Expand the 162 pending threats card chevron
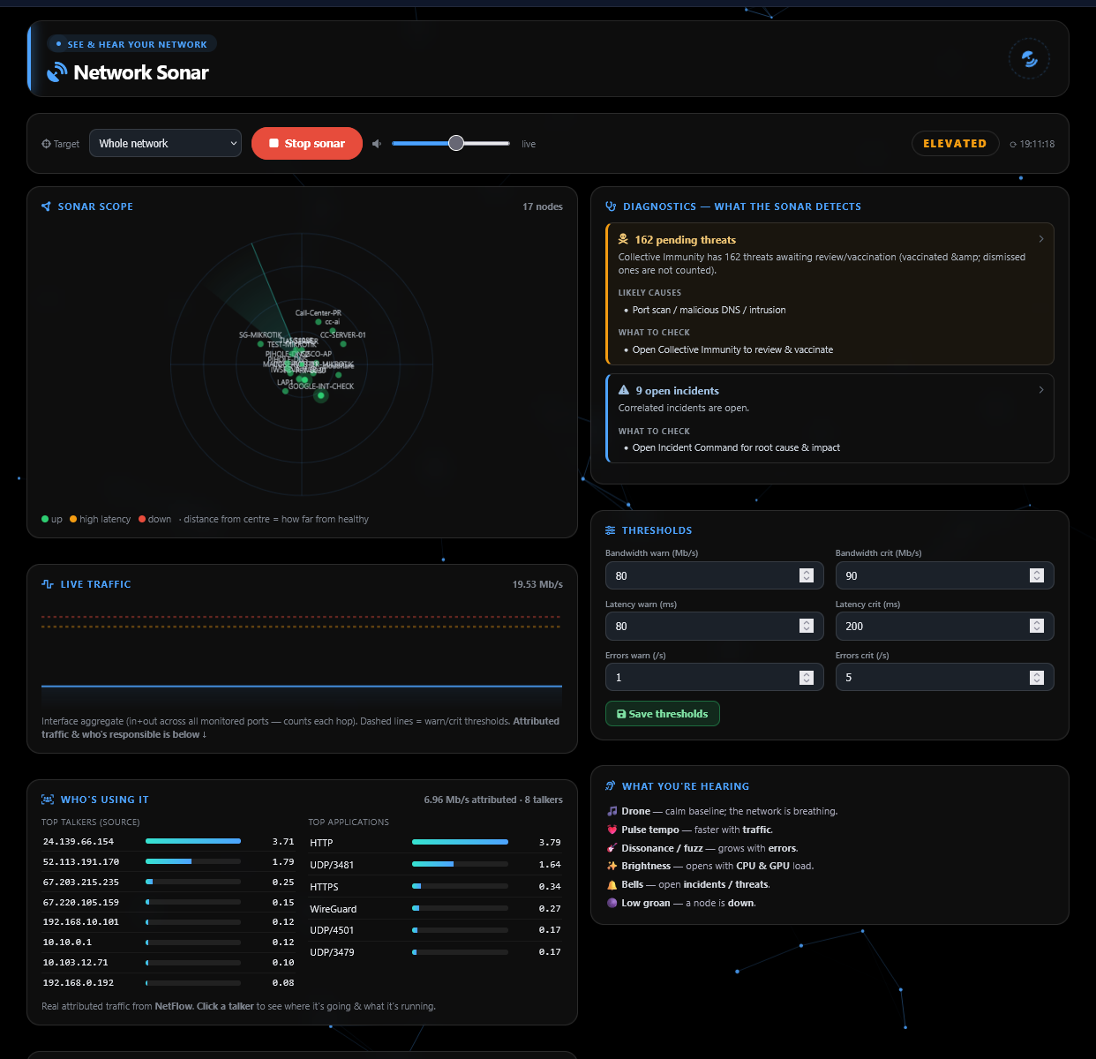This screenshot has width=1096, height=1059. 1041,239
